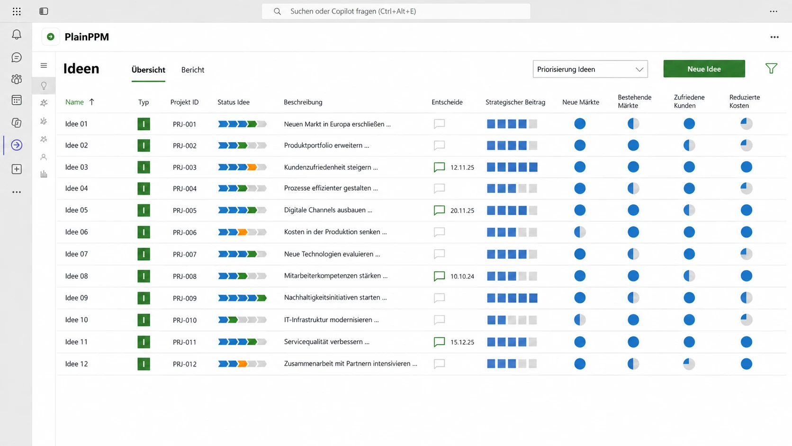The image size is (792, 446).
Task: Click the search or Copilot field
Action: pos(396,11)
